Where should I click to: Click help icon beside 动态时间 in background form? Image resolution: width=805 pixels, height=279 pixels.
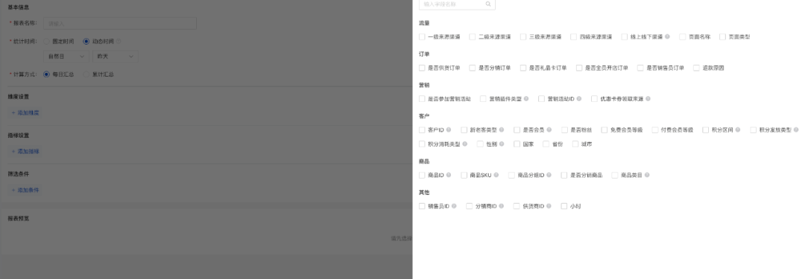[x=119, y=42]
